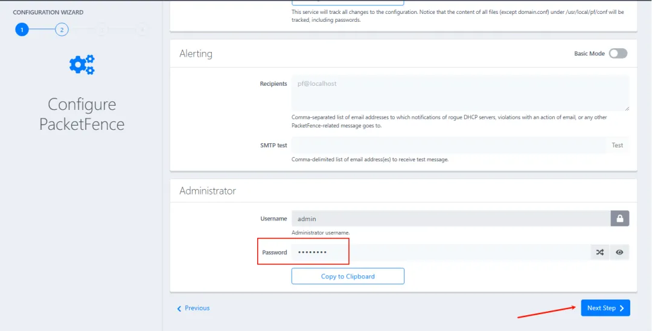Click the shuffle icon to generate random password
This screenshot has height=331, width=652.
[599, 252]
